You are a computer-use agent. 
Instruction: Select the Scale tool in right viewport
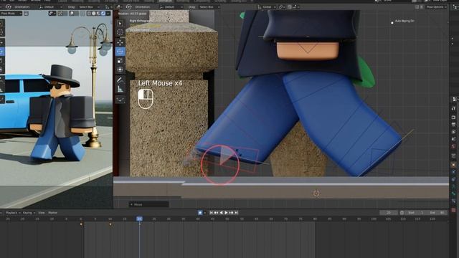click(x=120, y=60)
